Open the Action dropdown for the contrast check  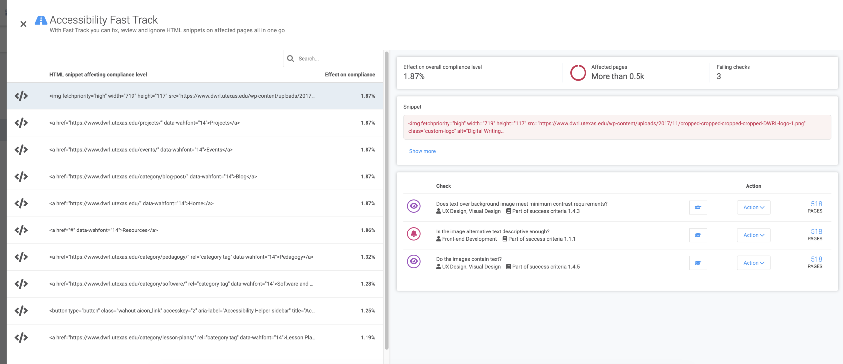(x=753, y=207)
